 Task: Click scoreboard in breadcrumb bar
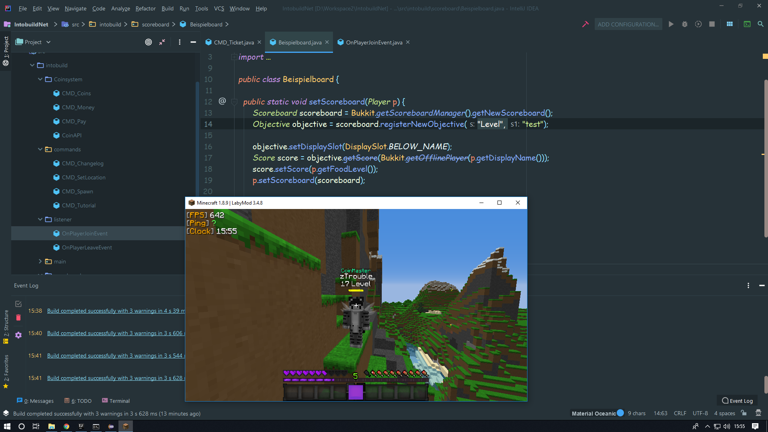pyautogui.click(x=155, y=24)
